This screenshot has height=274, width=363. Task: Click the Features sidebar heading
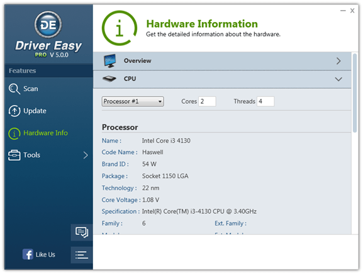point(23,70)
